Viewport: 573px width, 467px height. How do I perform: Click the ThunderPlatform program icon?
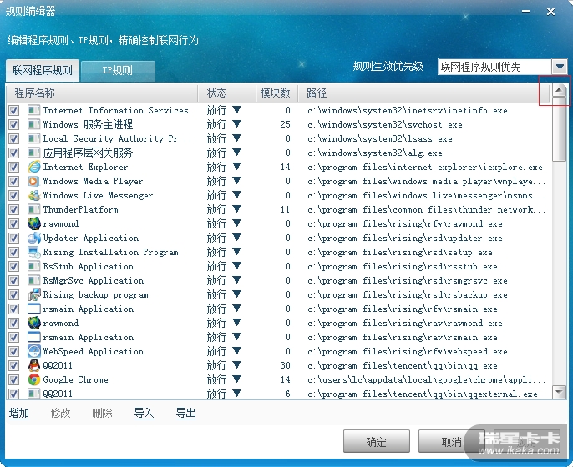pyautogui.click(x=34, y=210)
